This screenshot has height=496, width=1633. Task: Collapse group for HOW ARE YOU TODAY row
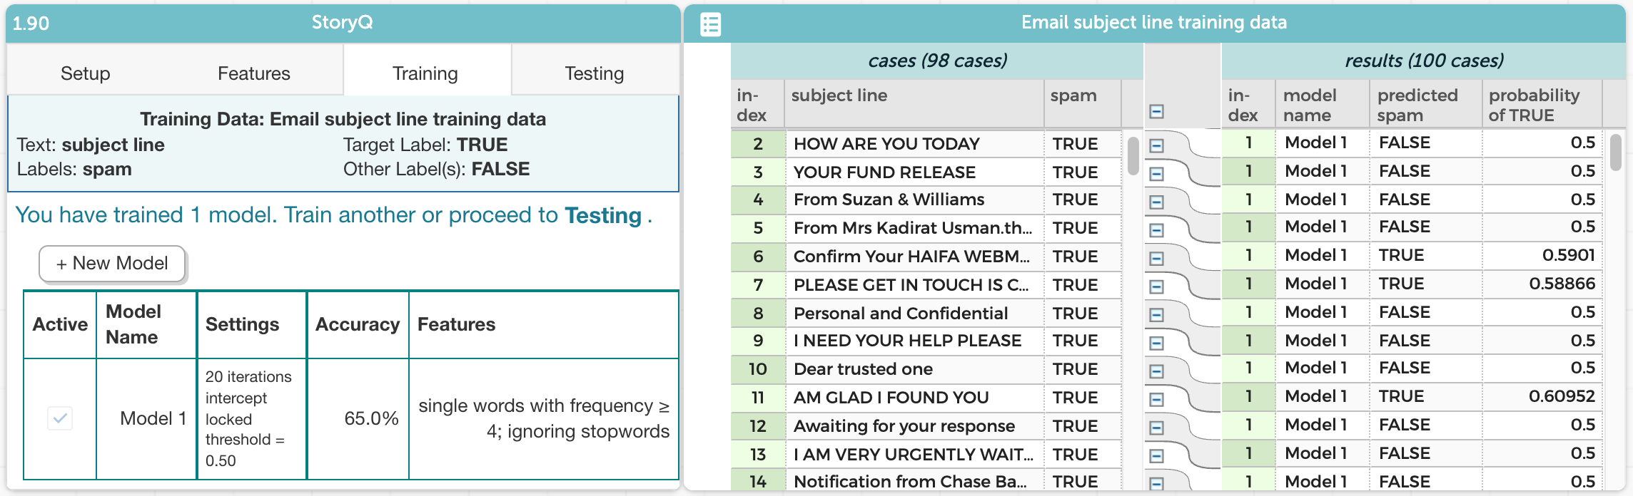pyautogui.click(x=1156, y=146)
